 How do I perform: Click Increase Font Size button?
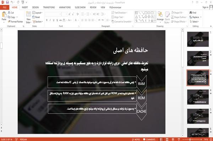point(70,14)
